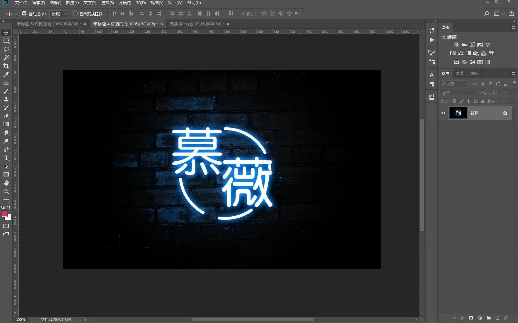
Task: Toggle visibility of the 背景 layer
Action: pyautogui.click(x=443, y=113)
